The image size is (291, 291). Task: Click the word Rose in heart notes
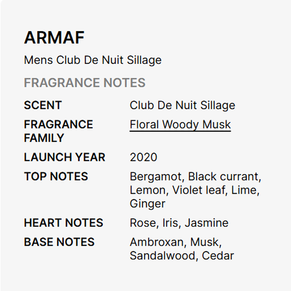[x=143, y=223]
